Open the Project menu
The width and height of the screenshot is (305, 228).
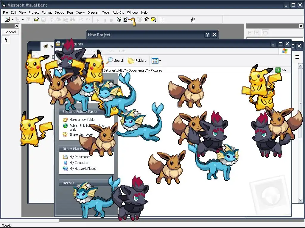click(34, 12)
